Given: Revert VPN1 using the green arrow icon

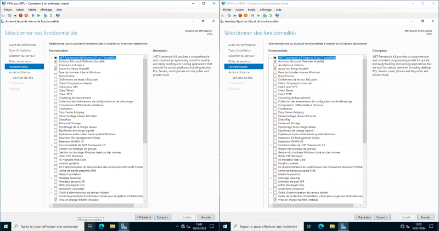Looking at the screenshot, I should (271, 16).
